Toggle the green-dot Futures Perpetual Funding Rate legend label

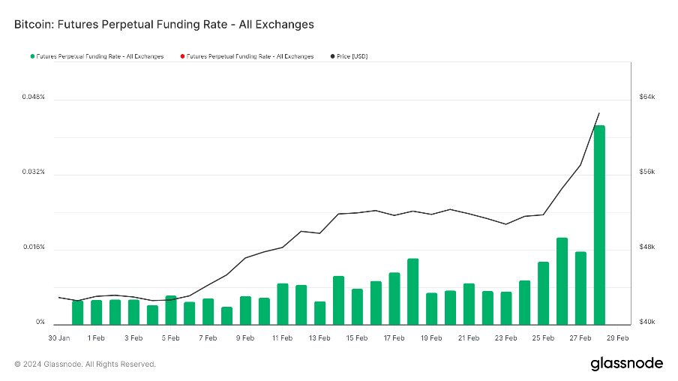click(100, 56)
